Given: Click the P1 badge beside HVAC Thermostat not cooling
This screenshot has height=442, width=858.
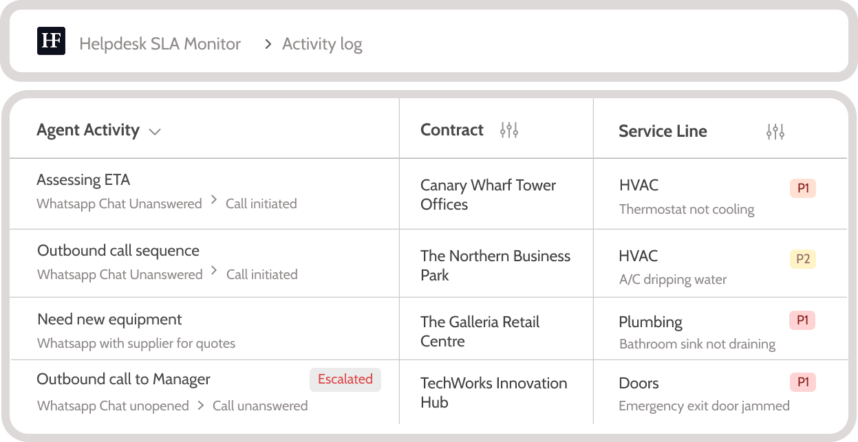Looking at the screenshot, I should click(x=802, y=188).
